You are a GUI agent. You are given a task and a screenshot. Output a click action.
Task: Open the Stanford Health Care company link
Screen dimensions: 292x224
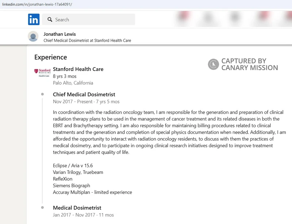78,69
